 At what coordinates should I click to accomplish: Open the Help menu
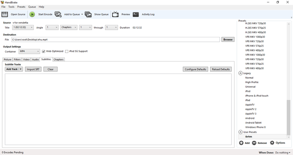[x=42, y=7]
